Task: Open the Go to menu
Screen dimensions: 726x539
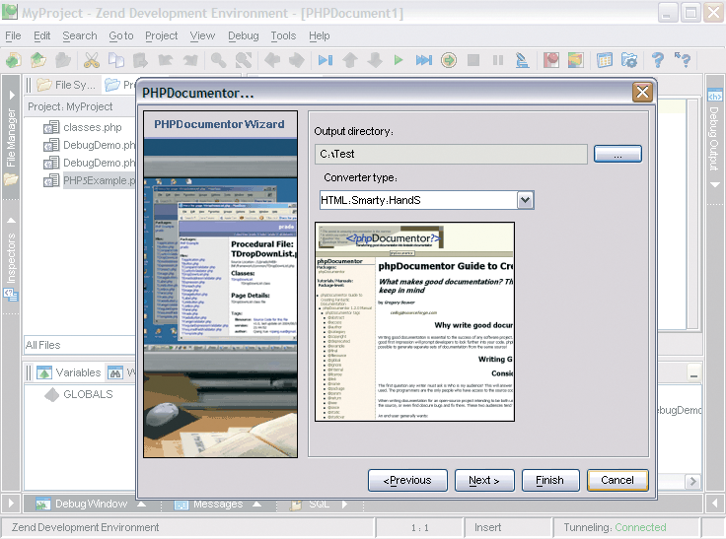Action: (x=121, y=35)
